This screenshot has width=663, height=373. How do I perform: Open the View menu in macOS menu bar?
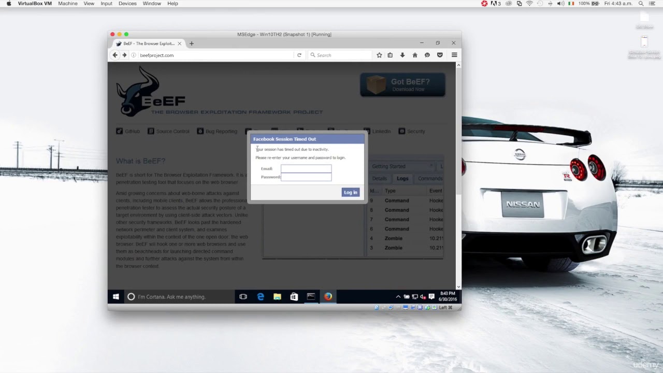click(89, 4)
